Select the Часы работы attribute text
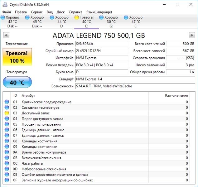Screen dimensions: 198x187 tap(32, 163)
